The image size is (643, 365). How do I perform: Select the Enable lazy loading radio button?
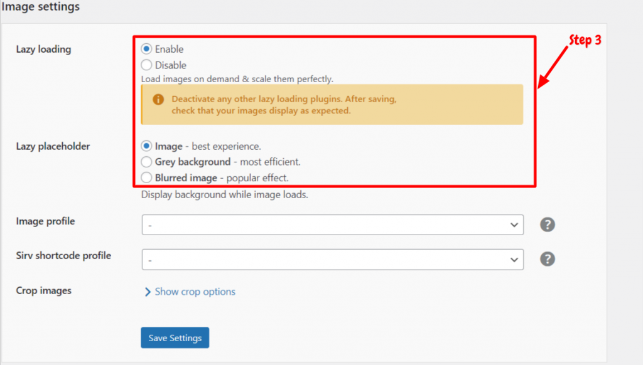pyautogui.click(x=146, y=49)
